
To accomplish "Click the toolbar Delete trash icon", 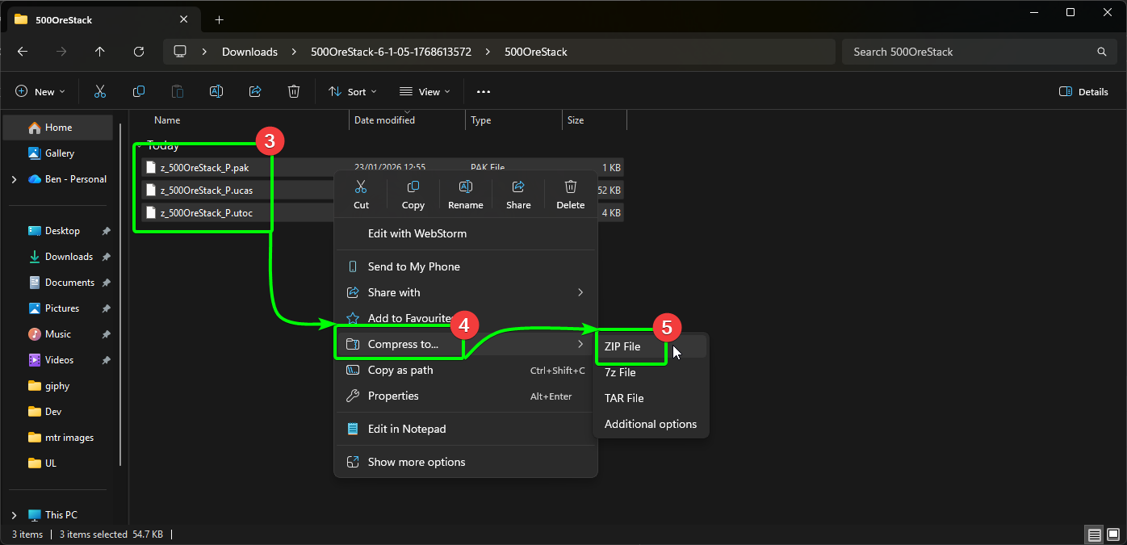I will click(x=294, y=92).
